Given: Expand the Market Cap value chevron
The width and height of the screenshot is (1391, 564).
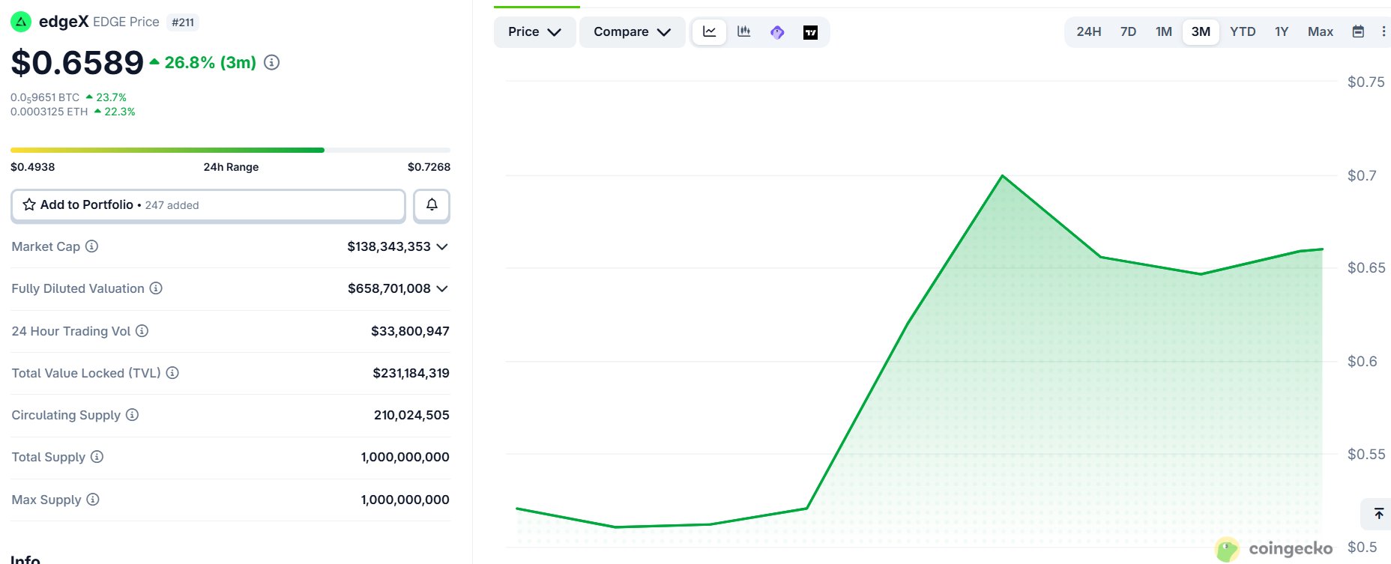Looking at the screenshot, I should [x=442, y=246].
